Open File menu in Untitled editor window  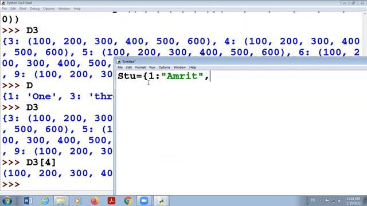(x=120, y=68)
